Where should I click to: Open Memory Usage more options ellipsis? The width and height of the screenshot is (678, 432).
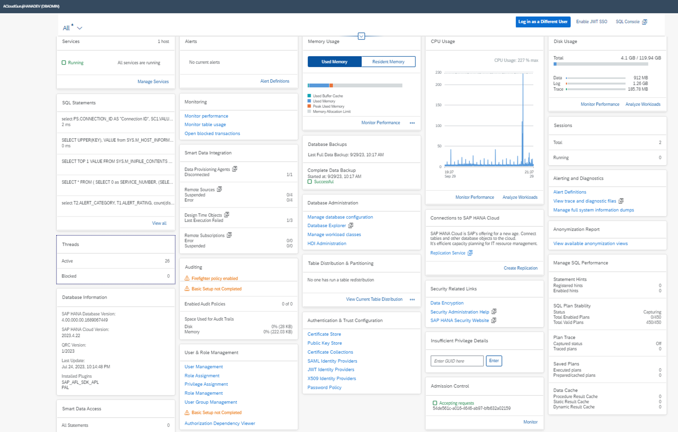[412, 123]
